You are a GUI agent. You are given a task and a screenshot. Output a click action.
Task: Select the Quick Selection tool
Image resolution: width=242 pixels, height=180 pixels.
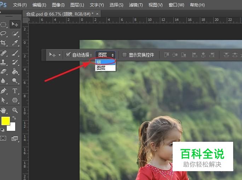click(x=15, y=34)
